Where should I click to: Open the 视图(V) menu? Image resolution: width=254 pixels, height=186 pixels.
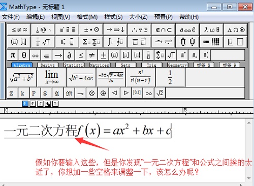(60, 17)
